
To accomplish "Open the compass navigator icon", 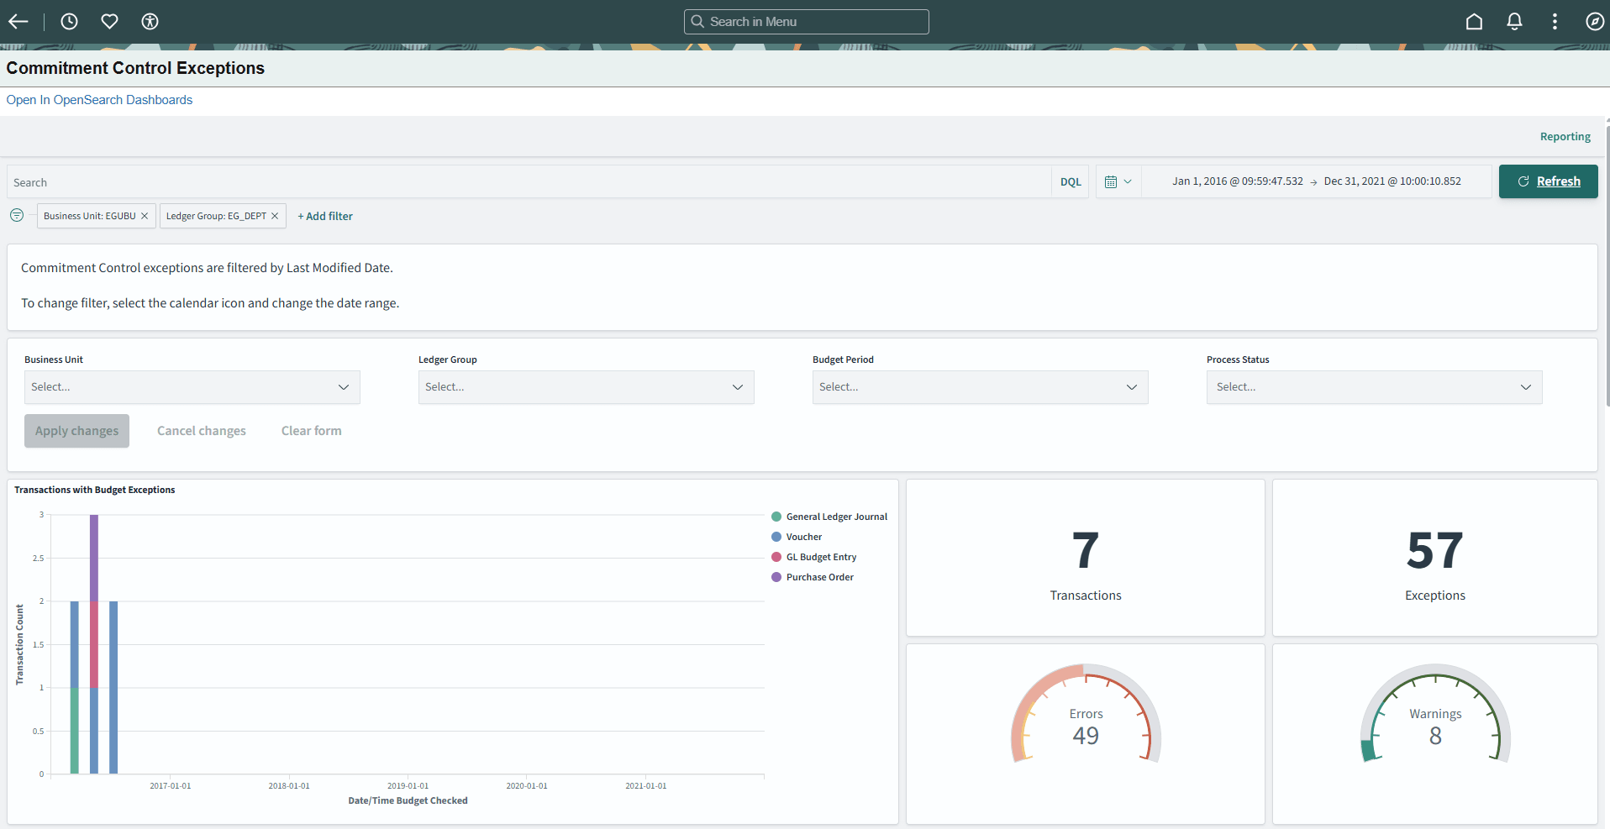I will point(1594,22).
